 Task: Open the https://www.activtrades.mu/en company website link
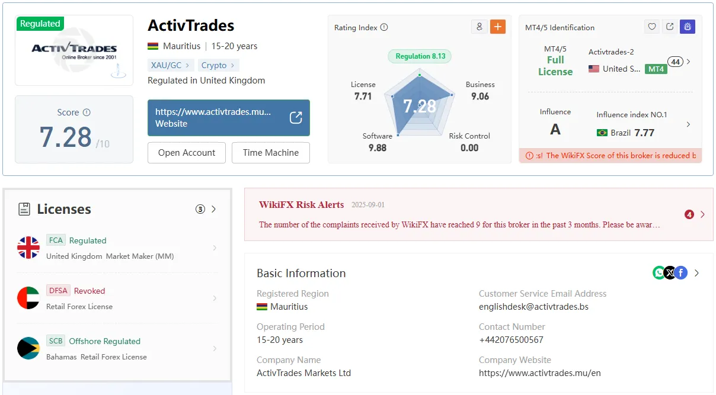[x=540, y=373]
